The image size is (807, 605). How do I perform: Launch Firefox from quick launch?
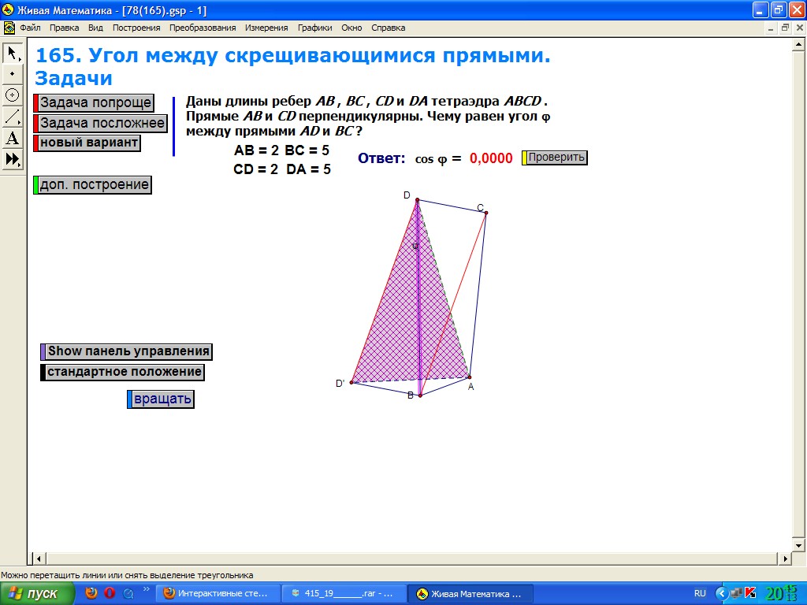pyautogui.click(x=91, y=593)
